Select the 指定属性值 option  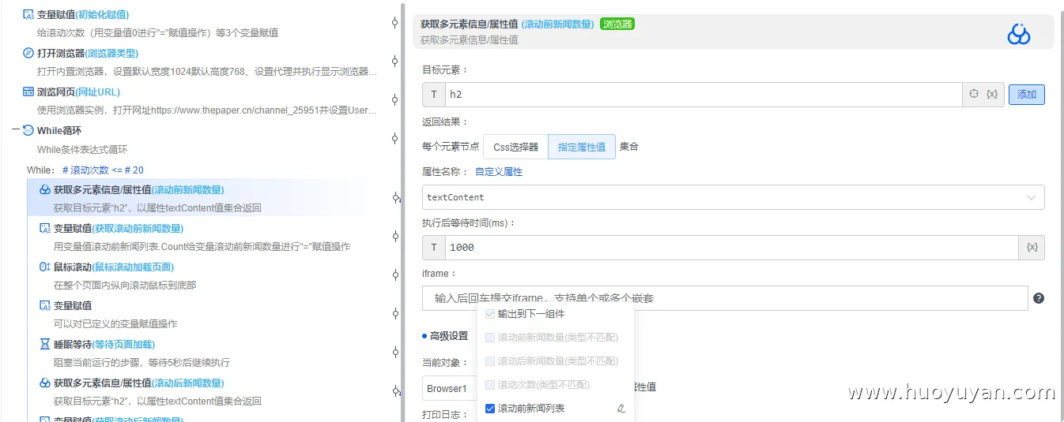[582, 147]
